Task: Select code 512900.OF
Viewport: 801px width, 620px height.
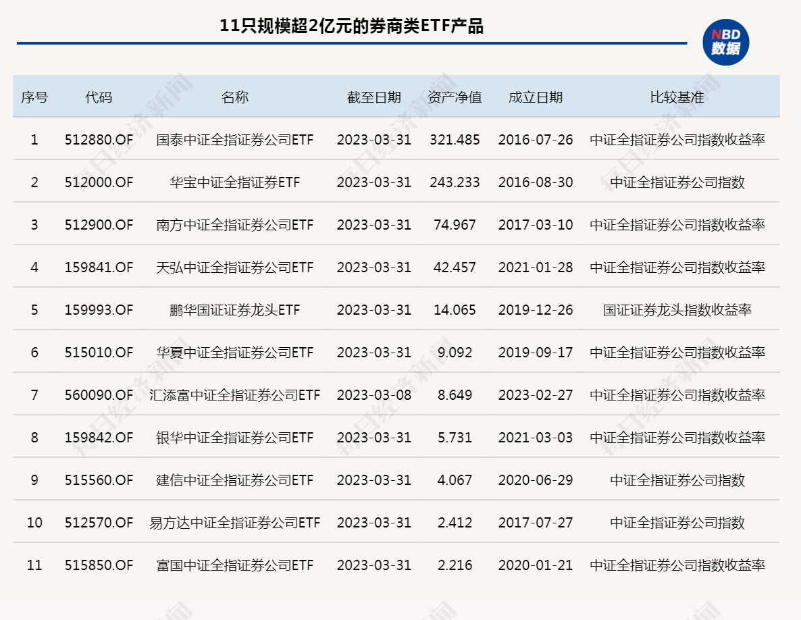Action: point(99,225)
